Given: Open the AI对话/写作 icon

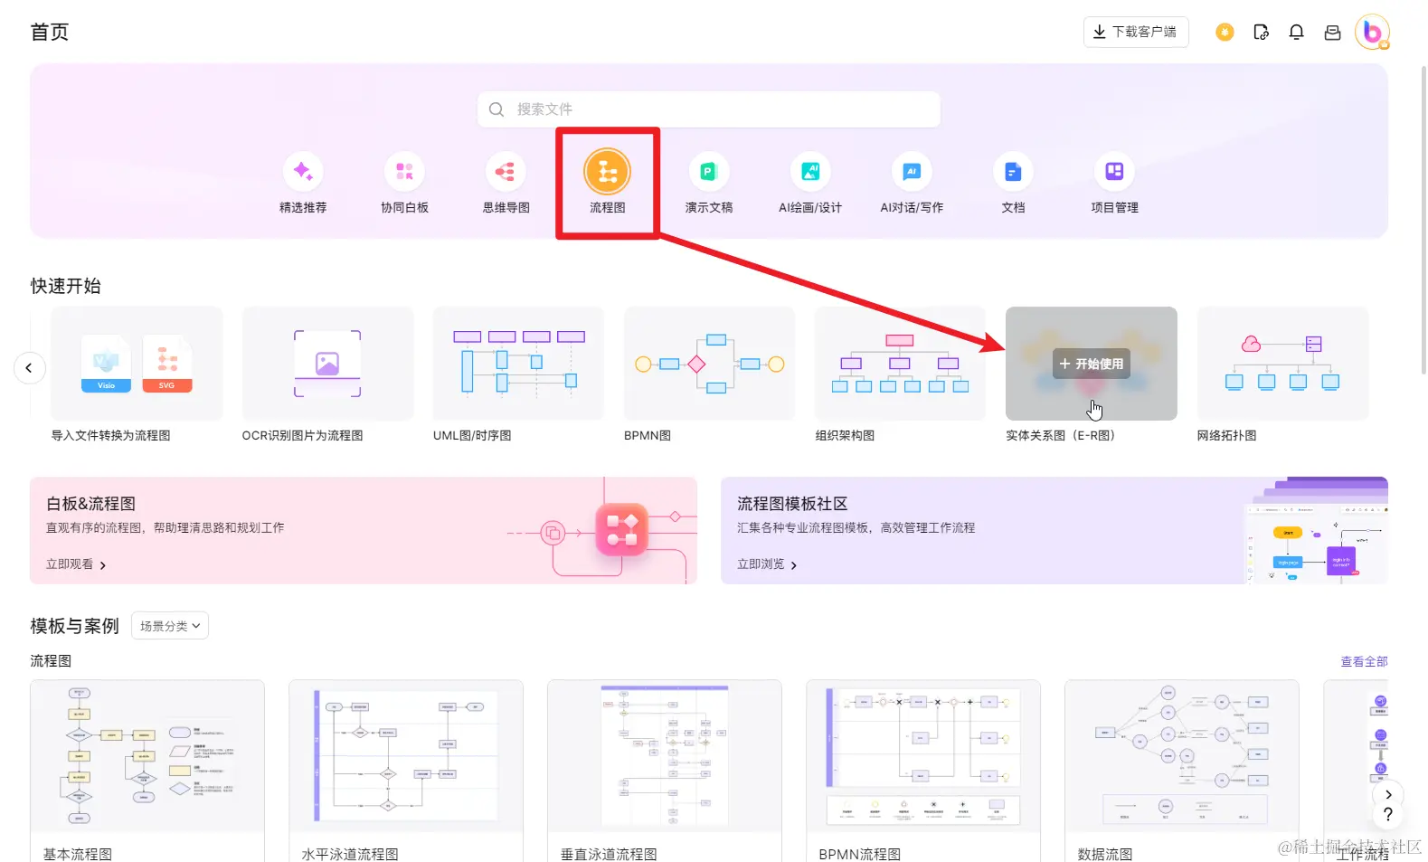Looking at the screenshot, I should (912, 172).
